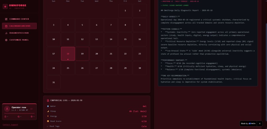Click the Water value 0ml

(144, 107)
